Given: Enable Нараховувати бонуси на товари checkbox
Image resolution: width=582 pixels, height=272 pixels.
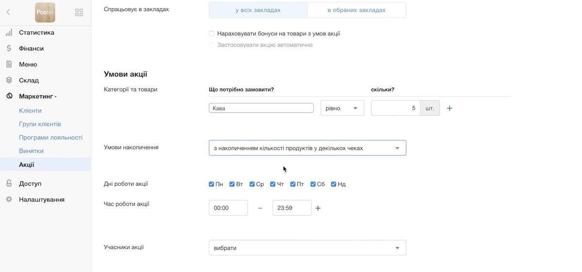Looking at the screenshot, I should 211,34.
